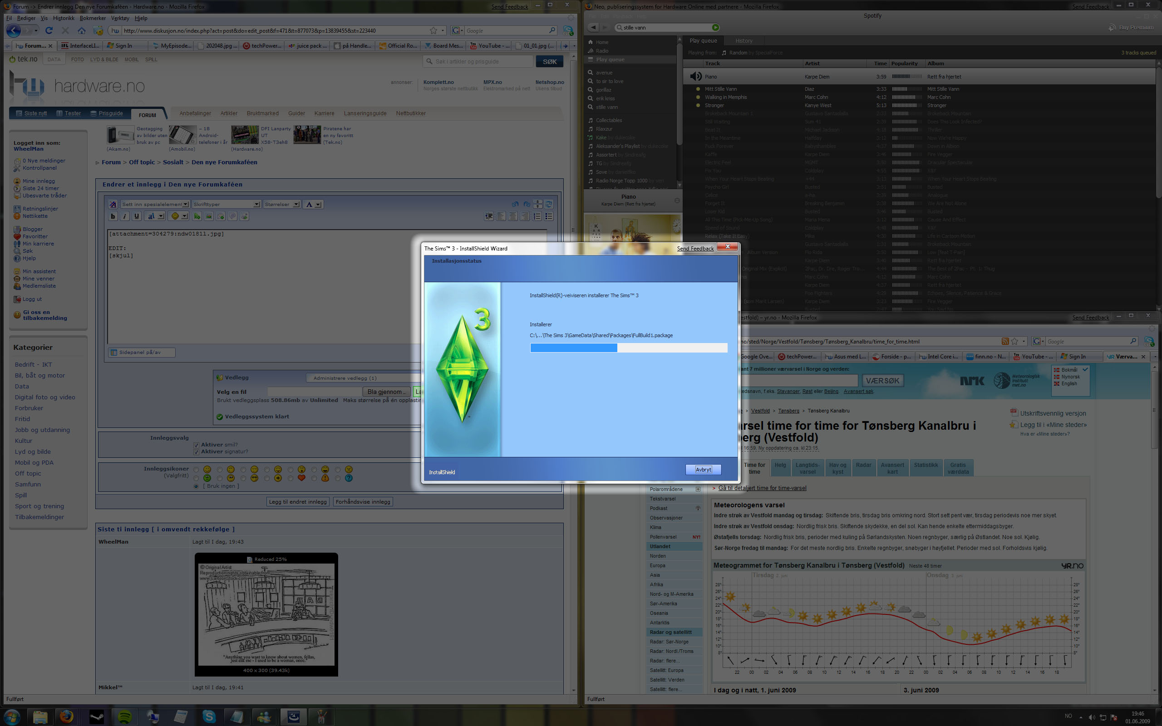Select the arrow post icon radio button
The height and width of the screenshot is (726, 1162).
coord(266,478)
